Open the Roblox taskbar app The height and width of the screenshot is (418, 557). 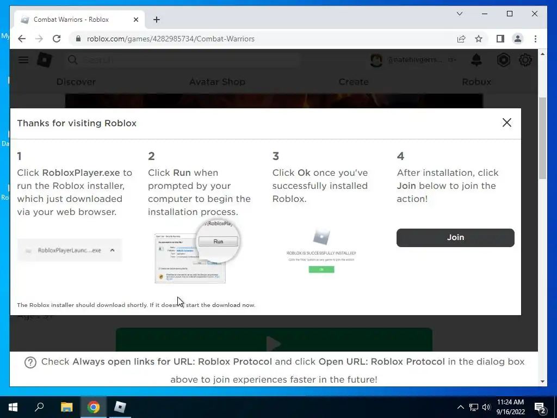click(x=120, y=407)
